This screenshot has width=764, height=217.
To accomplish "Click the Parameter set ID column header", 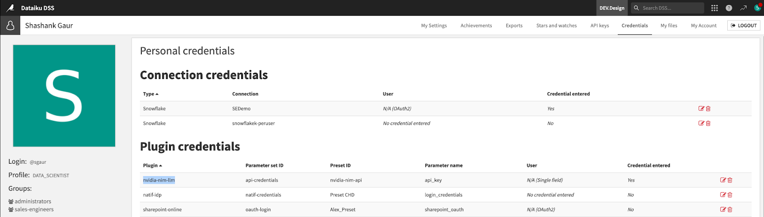I will click(x=265, y=166).
